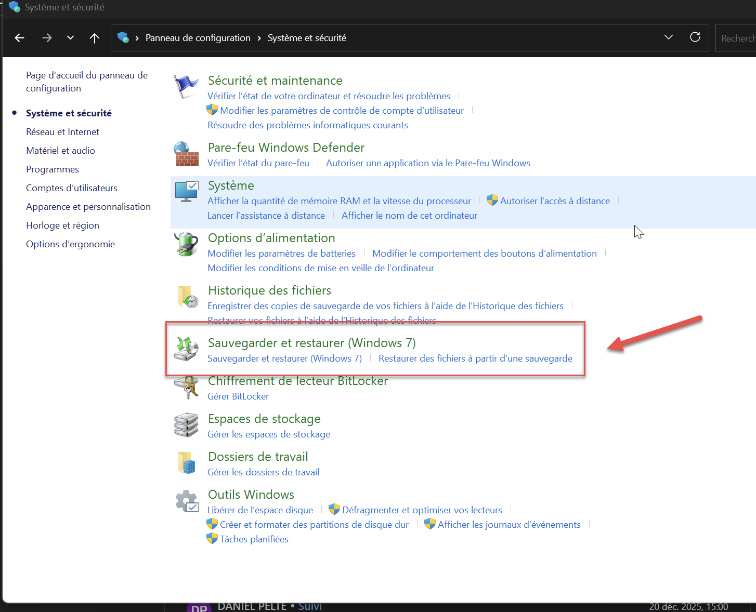
Task: Click the Système monitor icon
Action: click(186, 191)
